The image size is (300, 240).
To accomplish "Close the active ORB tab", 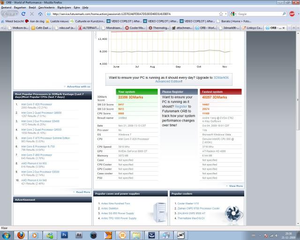I will coord(284,28).
